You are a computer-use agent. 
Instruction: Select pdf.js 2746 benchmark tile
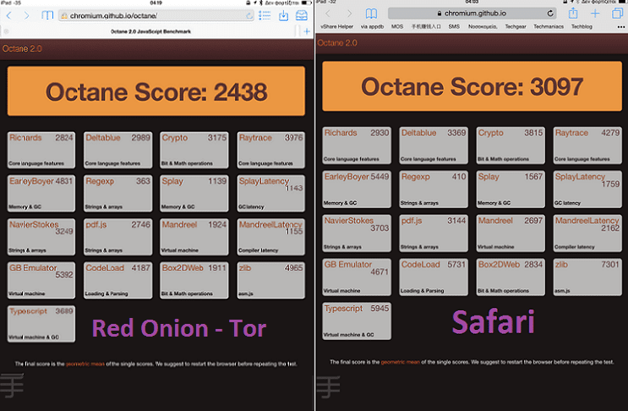click(117, 237)
